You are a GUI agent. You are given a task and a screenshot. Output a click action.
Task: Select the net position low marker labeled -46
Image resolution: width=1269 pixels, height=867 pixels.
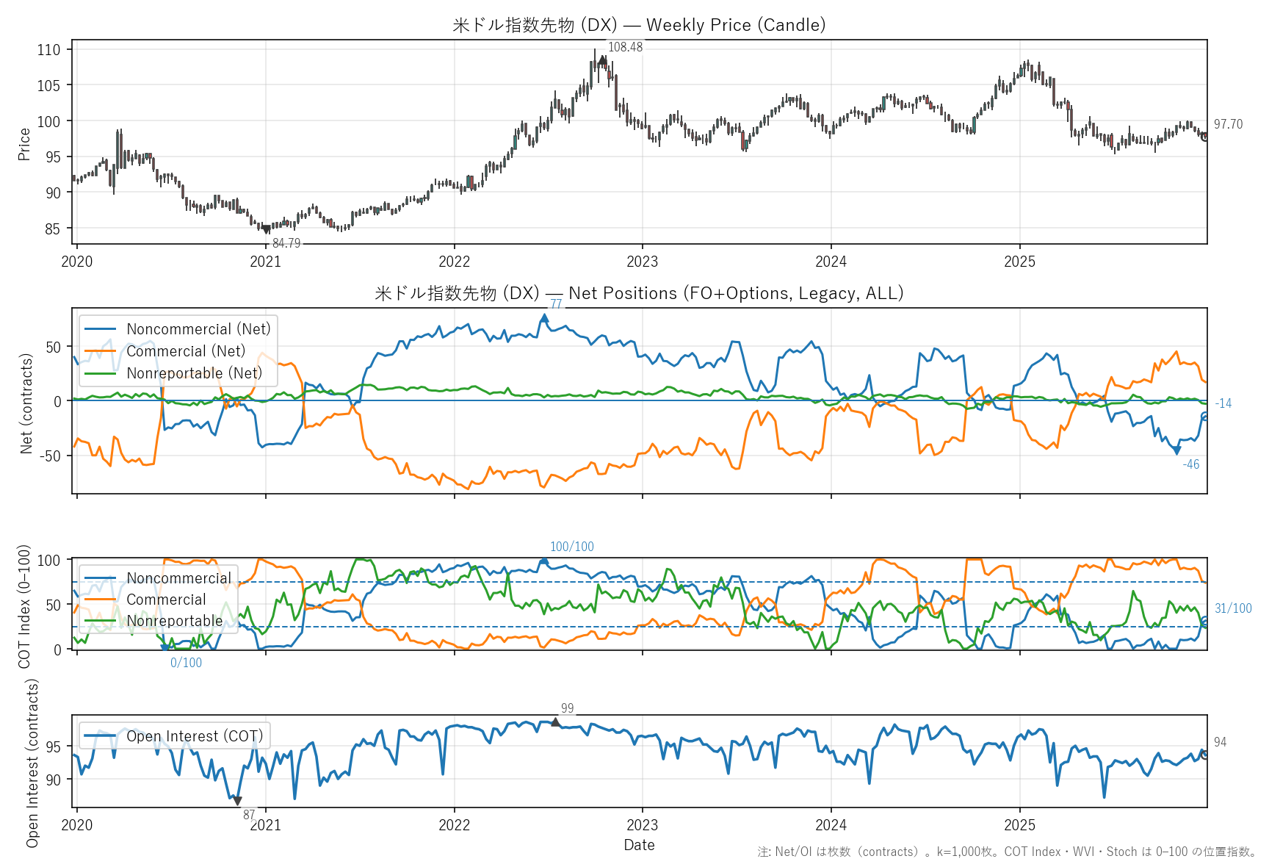pos(1176,450)
